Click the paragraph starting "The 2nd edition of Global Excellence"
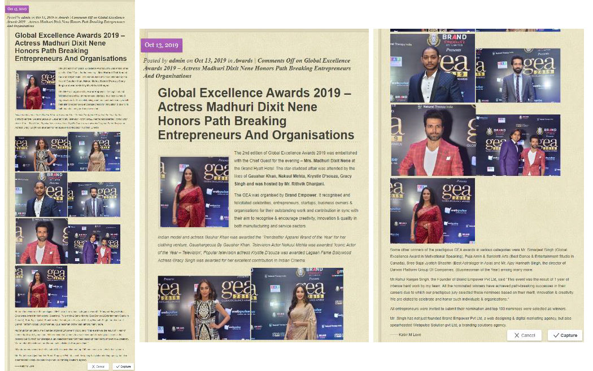 click(x=295, y=169)
